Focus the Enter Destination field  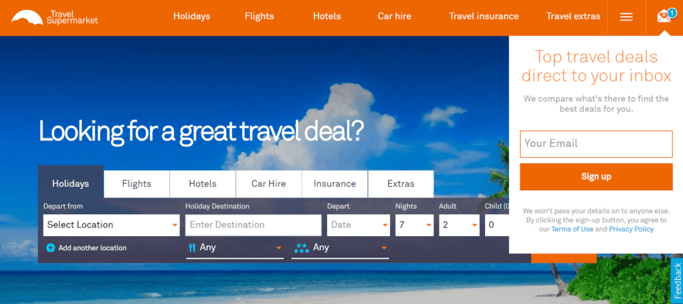pos(253,225)
